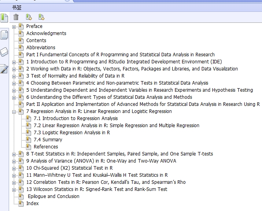Select 5 Understanding Dependent and Independent Variables
The height and width of the screenshot is (211, 262).
click(x=140, y=90)
